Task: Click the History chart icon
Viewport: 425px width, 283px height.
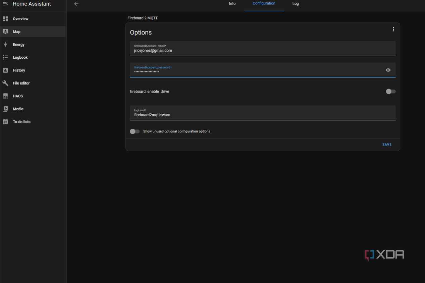Action: 5,70
